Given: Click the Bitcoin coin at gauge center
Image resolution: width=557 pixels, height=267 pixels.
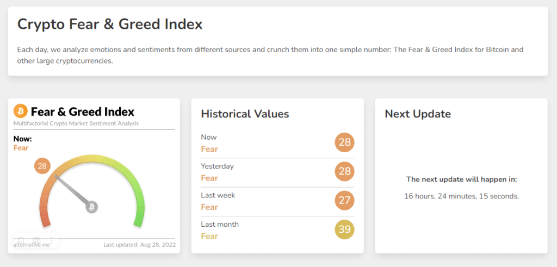Looking at the screenshot, I should click(x=92, y=207).
